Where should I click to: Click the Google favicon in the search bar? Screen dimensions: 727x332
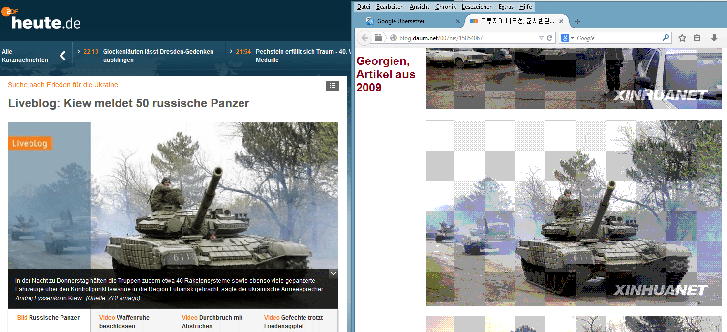tap(566, 38)
